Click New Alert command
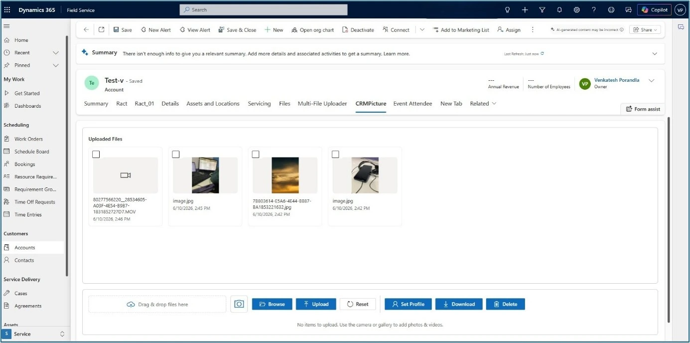Viewport: 690px width, 343px height. coord(155,30)
